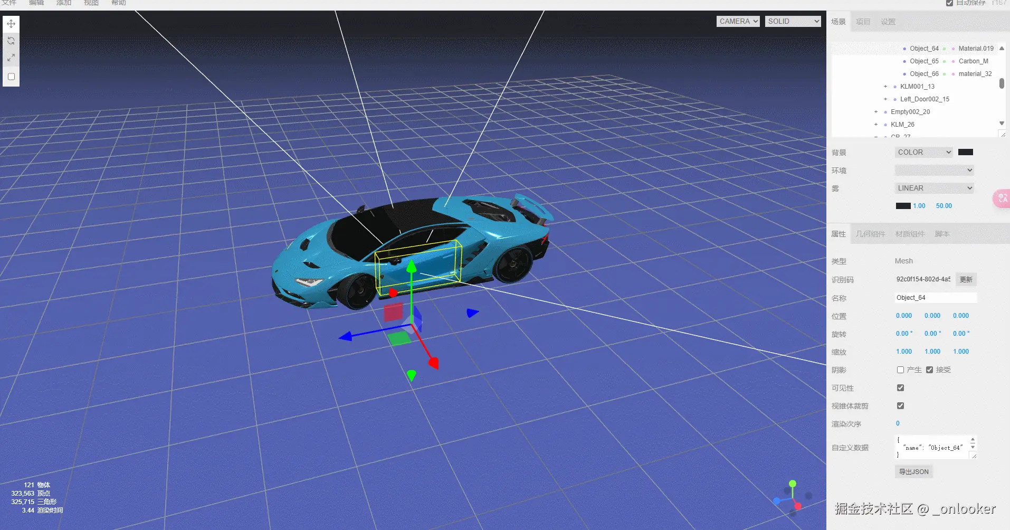Viewport: 1010px width, 530px height.
Task: Open the SOLID shading dropdown
Action: pyautogui.click(x=793, y=21)
